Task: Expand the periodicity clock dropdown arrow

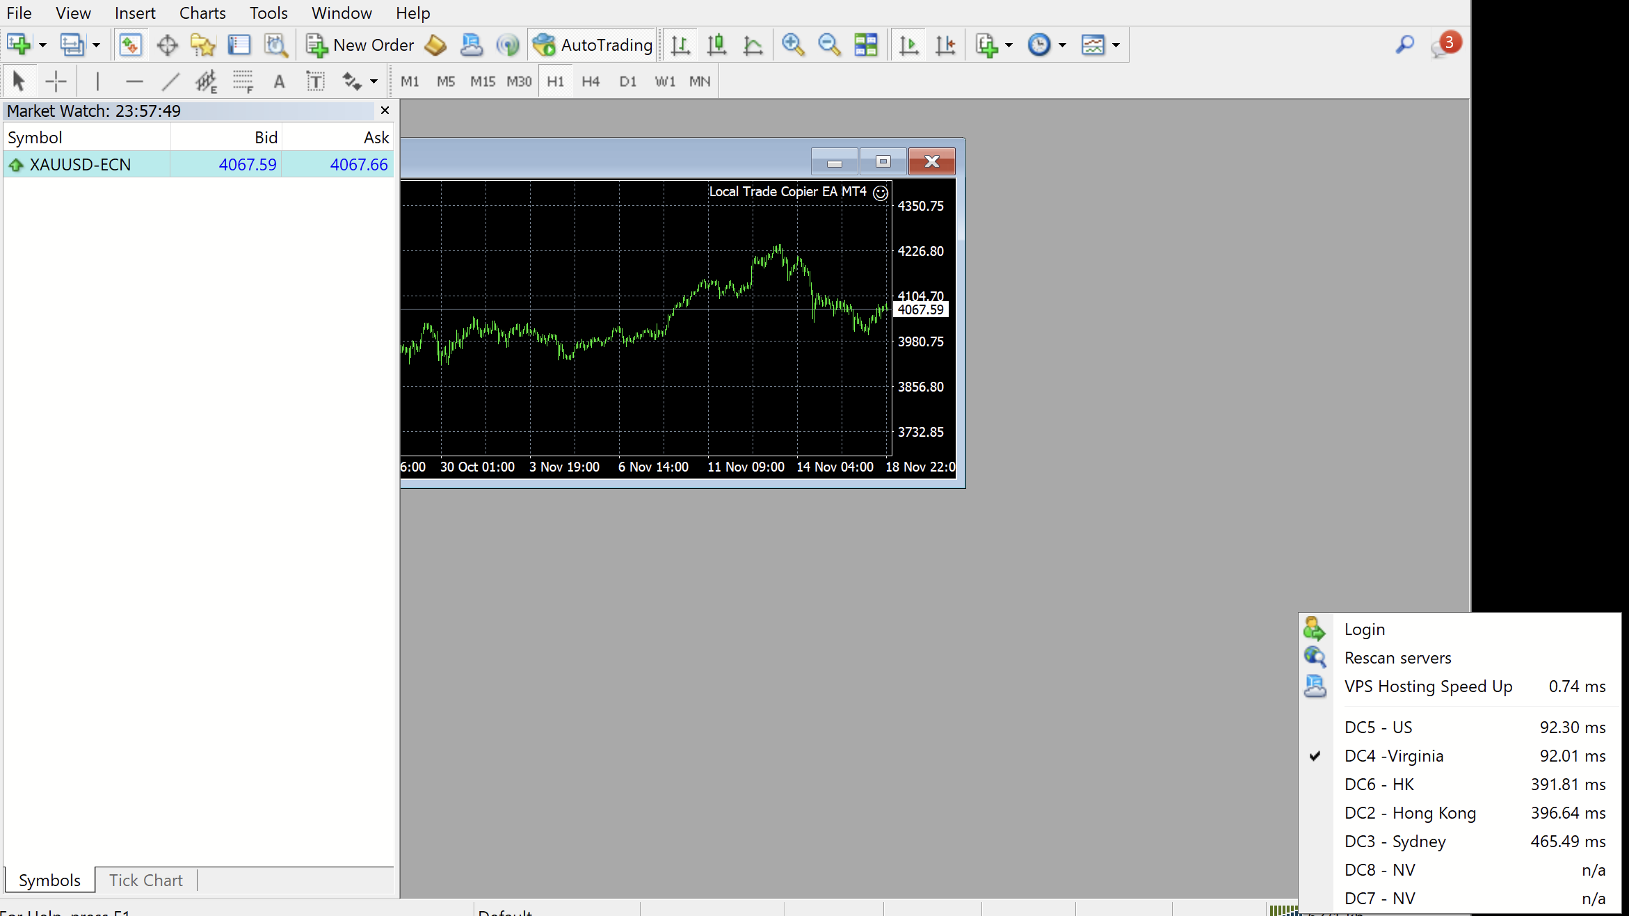Action: point(1062,45)
